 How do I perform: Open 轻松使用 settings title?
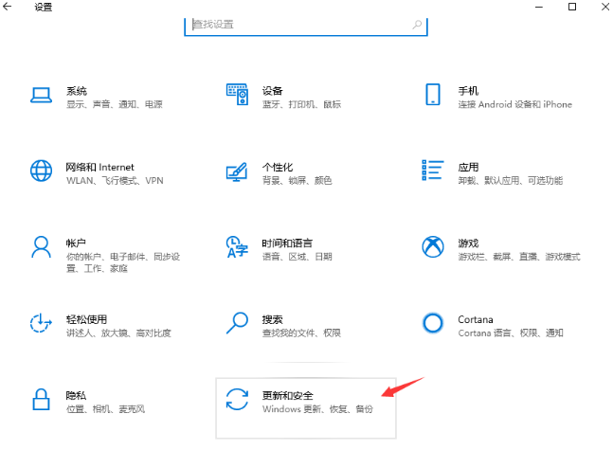[86, 319]
